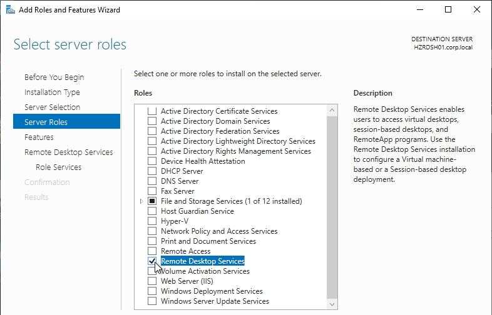Click the roles list scrollbar thumb
The image size is (492, 315).
(x=332, y=207)
